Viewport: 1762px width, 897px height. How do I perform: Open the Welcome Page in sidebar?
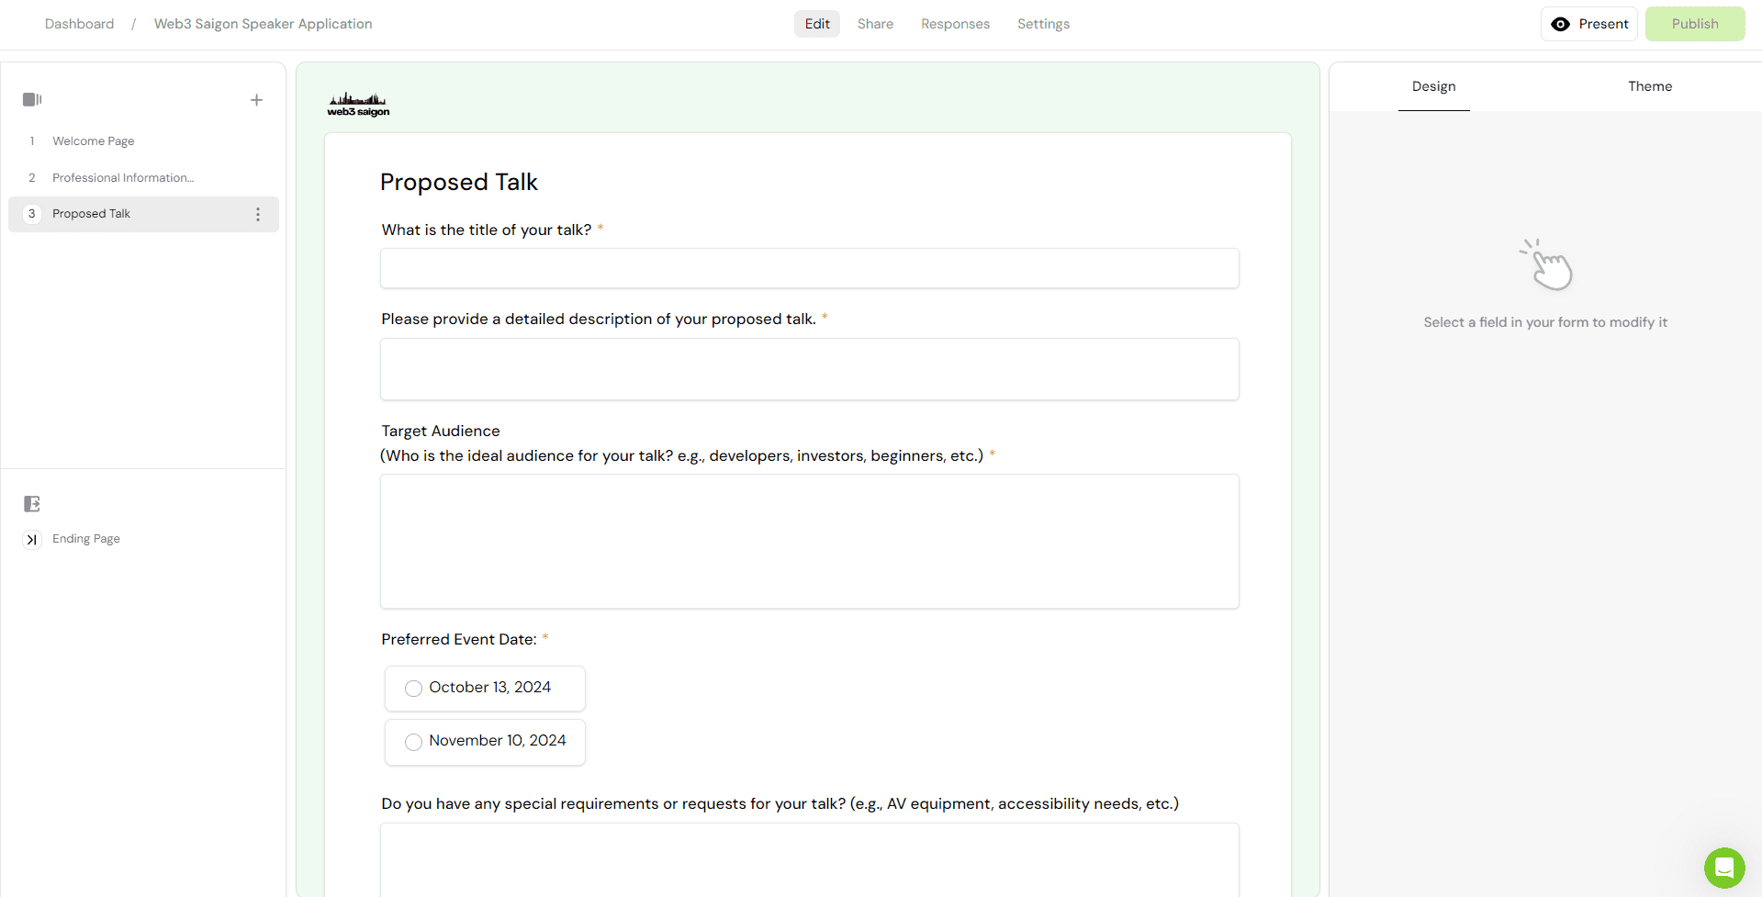coord(143,141)
